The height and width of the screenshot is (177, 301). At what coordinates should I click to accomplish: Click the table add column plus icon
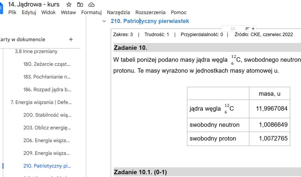(253, 29)
